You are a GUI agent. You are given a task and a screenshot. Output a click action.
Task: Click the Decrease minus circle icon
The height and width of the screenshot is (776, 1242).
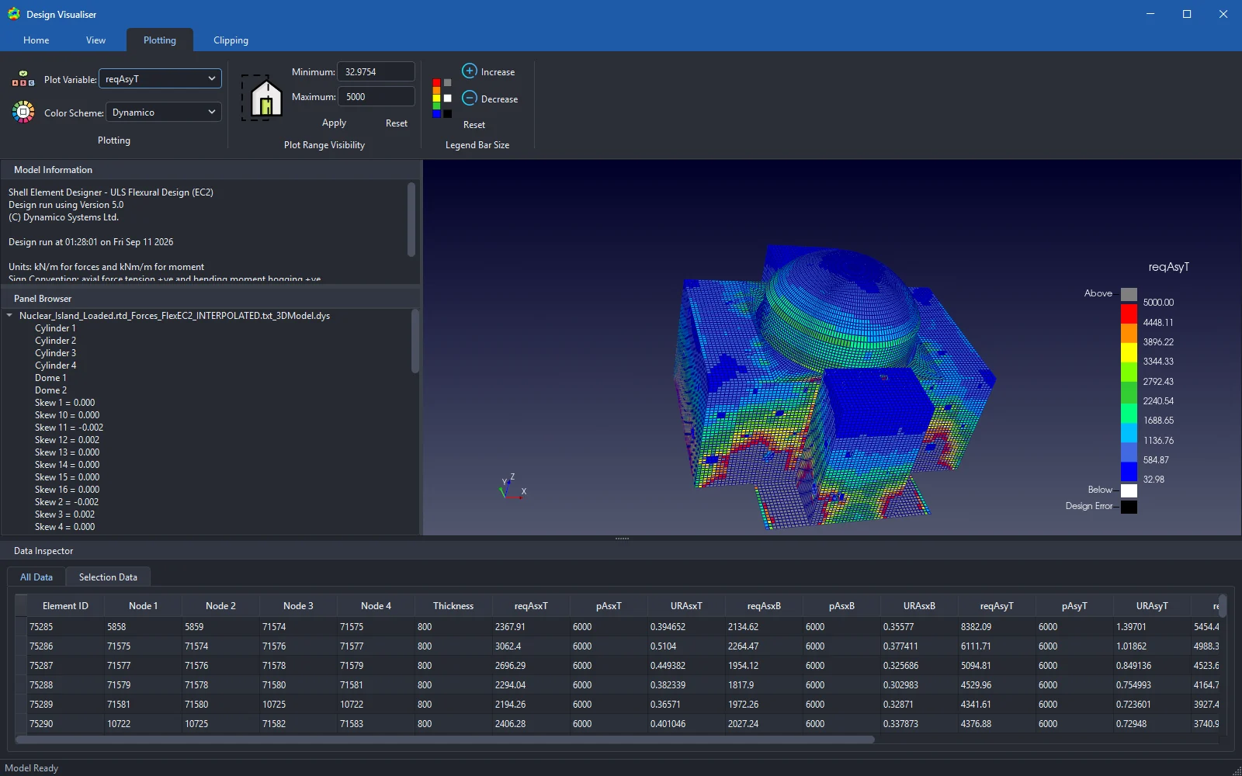click(469, 98)
